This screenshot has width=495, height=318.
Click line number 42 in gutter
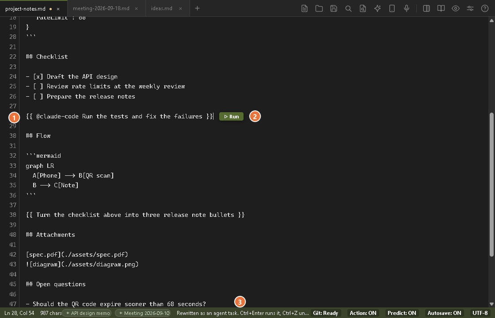click(13, 254)
